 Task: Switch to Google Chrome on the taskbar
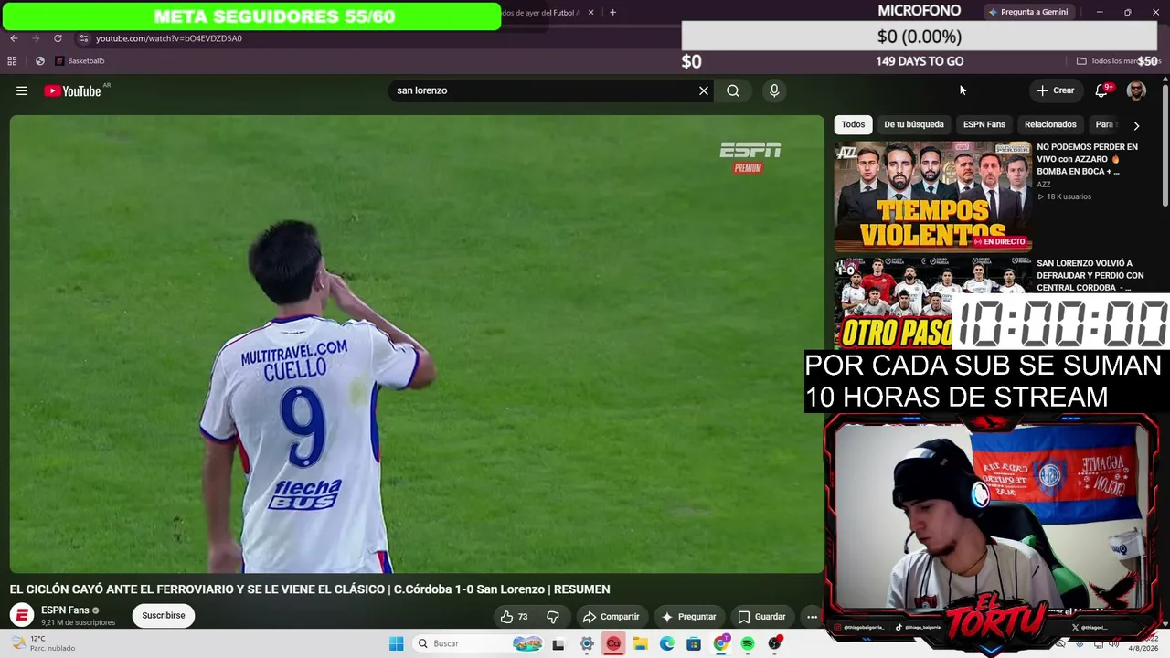coord(721,643)
